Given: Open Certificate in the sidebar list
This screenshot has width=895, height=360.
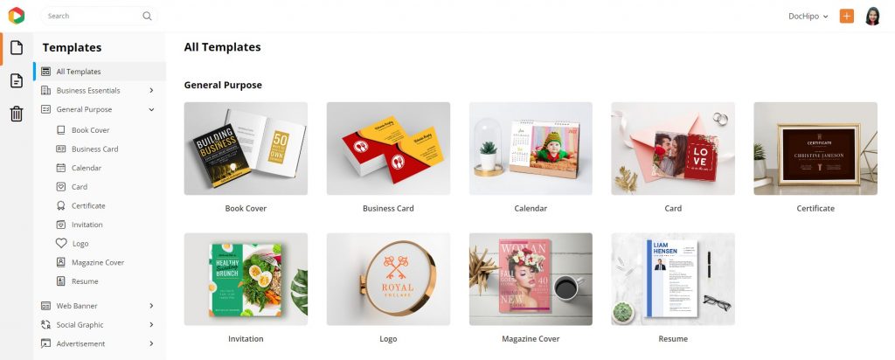Looking at the screenshot, I should 88,205.
